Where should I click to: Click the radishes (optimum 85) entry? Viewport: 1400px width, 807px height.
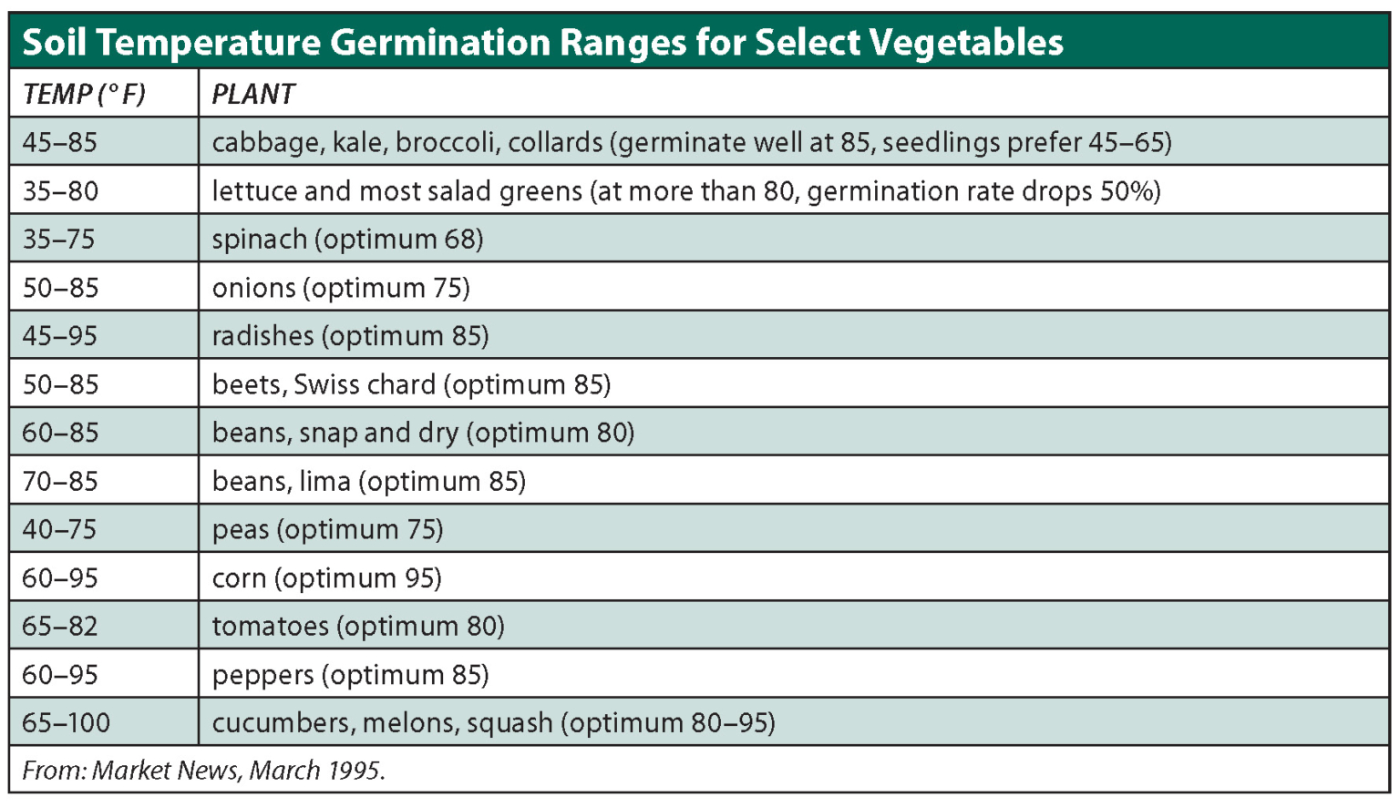tap(350, 336)
